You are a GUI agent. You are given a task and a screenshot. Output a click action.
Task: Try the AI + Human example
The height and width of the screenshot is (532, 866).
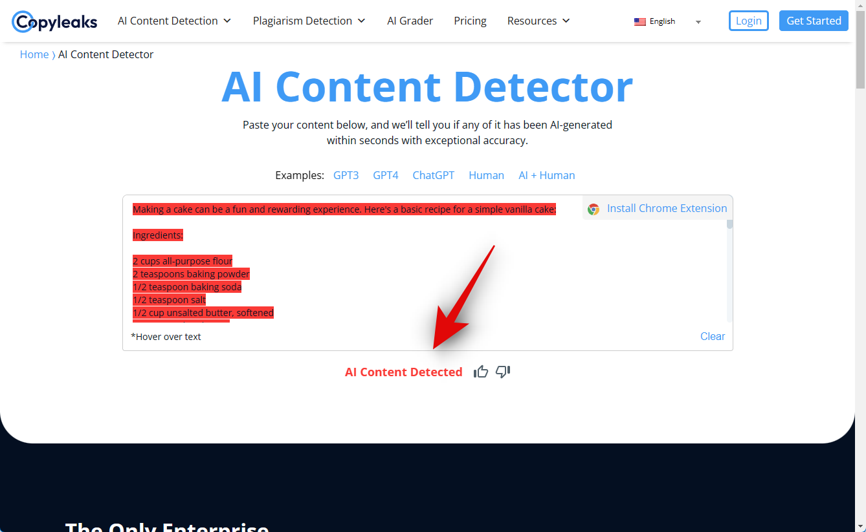[546, 175]
